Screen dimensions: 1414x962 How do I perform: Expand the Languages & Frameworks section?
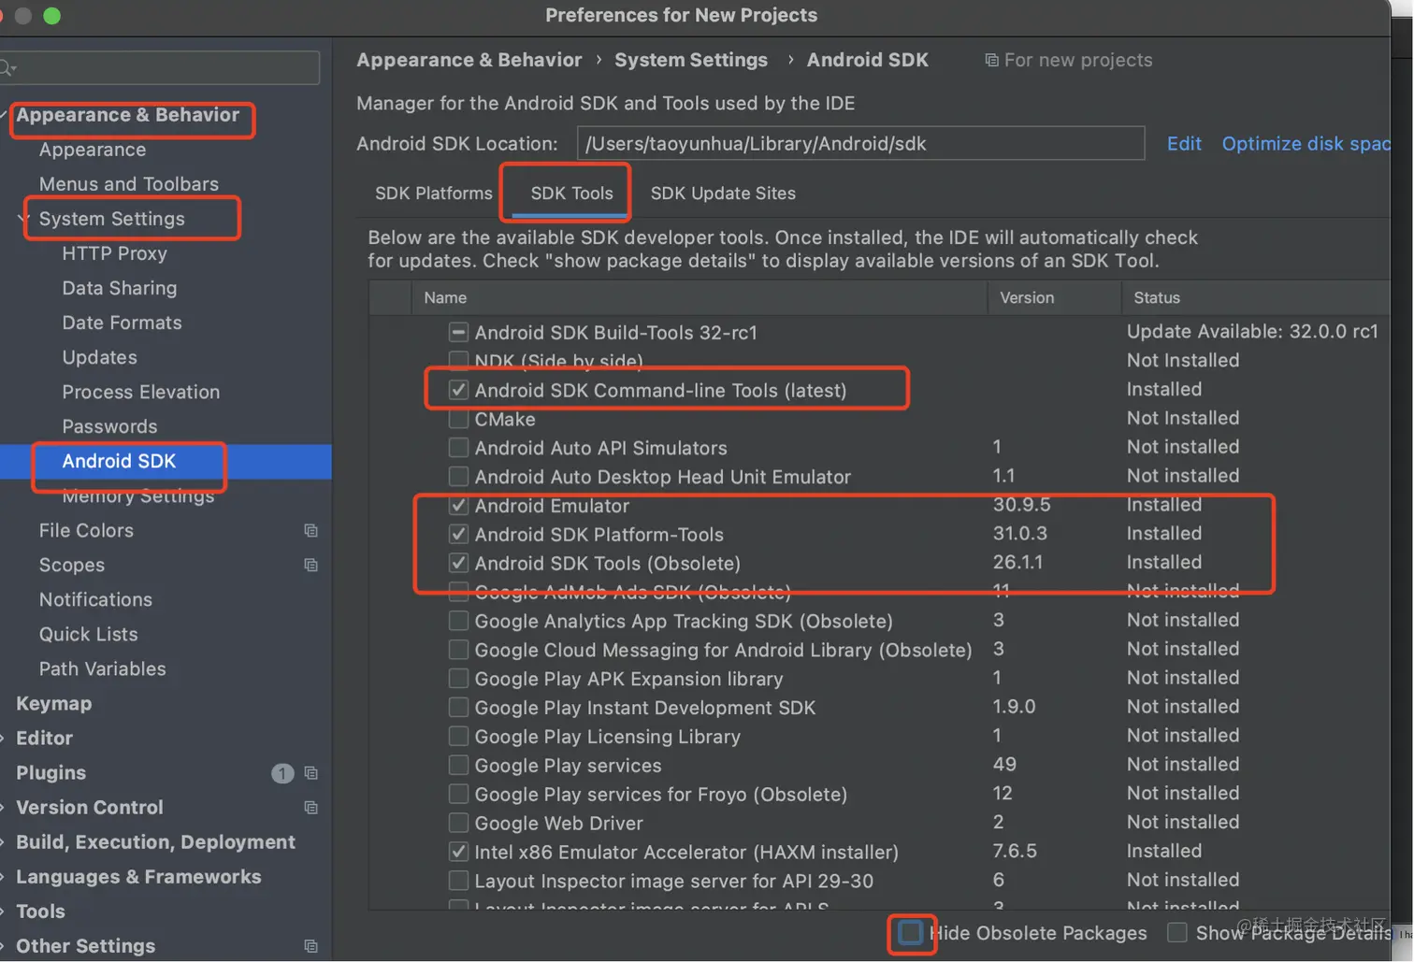coord(4,877)
